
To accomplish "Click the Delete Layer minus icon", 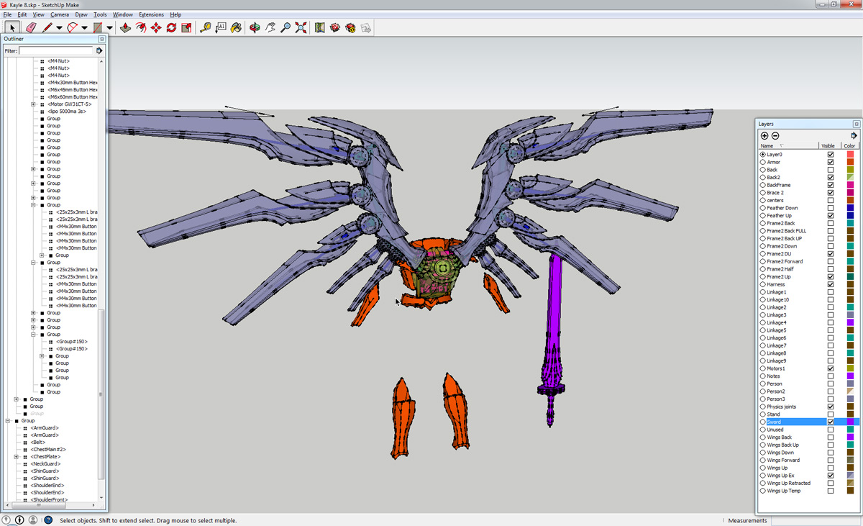I will tap(775, 135).
